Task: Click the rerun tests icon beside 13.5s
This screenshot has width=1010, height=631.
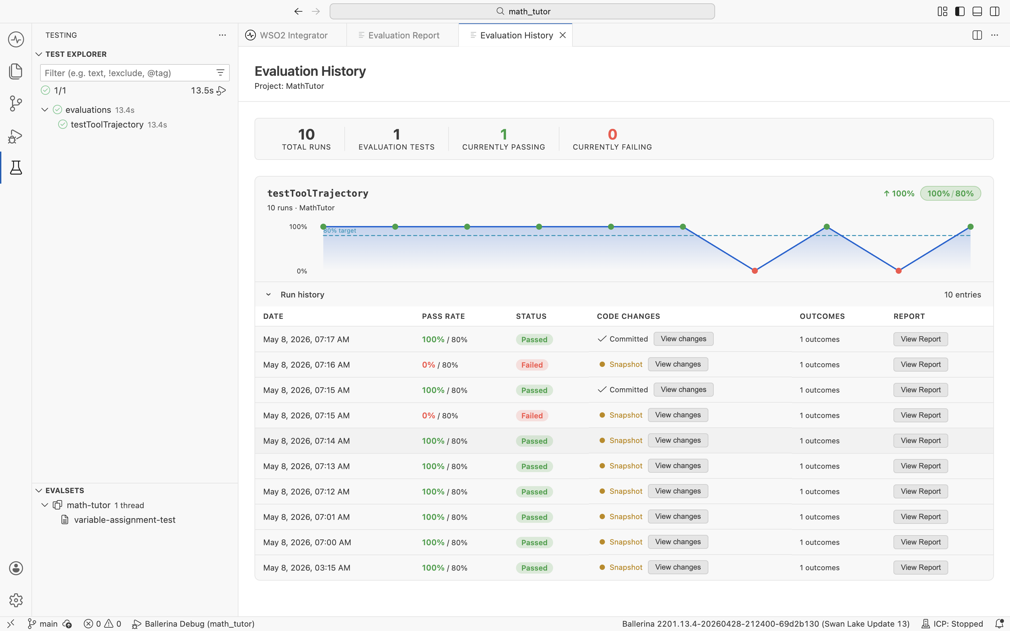Action: (x=222, y=90)
